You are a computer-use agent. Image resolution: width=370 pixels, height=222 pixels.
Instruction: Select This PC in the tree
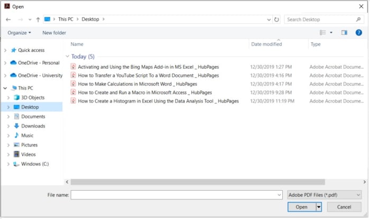[x=25, y=88]
